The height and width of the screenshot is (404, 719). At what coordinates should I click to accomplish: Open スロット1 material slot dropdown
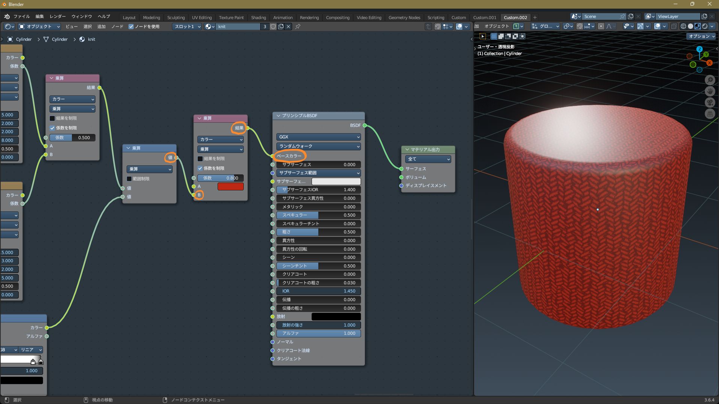[x=187, y=27]
